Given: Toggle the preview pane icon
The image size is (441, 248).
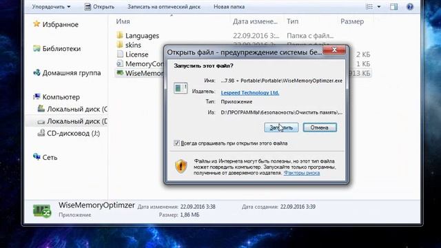Looking at the screenshot, I should point(393,7).
